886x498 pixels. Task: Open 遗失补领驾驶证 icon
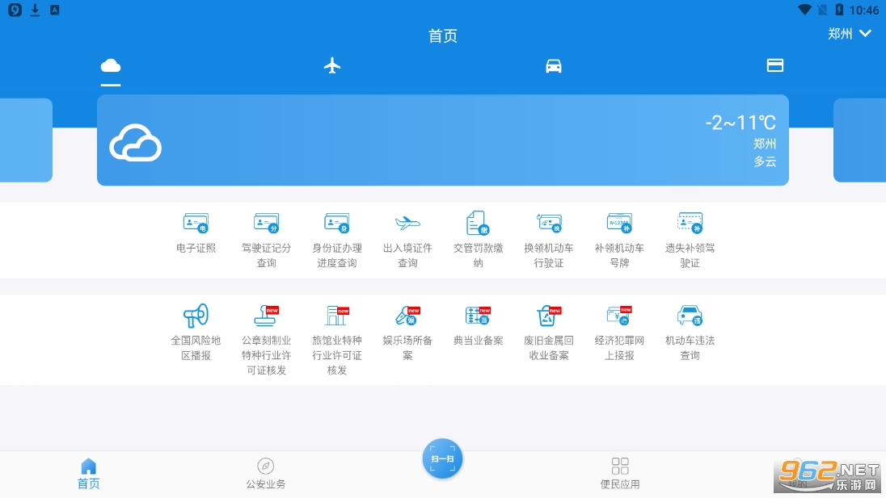[690, 224]
